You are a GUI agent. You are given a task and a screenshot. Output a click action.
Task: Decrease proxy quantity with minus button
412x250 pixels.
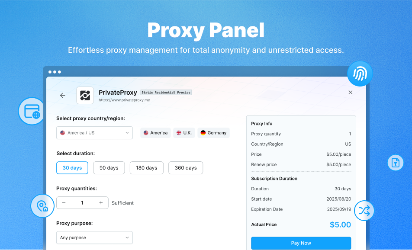64,203
